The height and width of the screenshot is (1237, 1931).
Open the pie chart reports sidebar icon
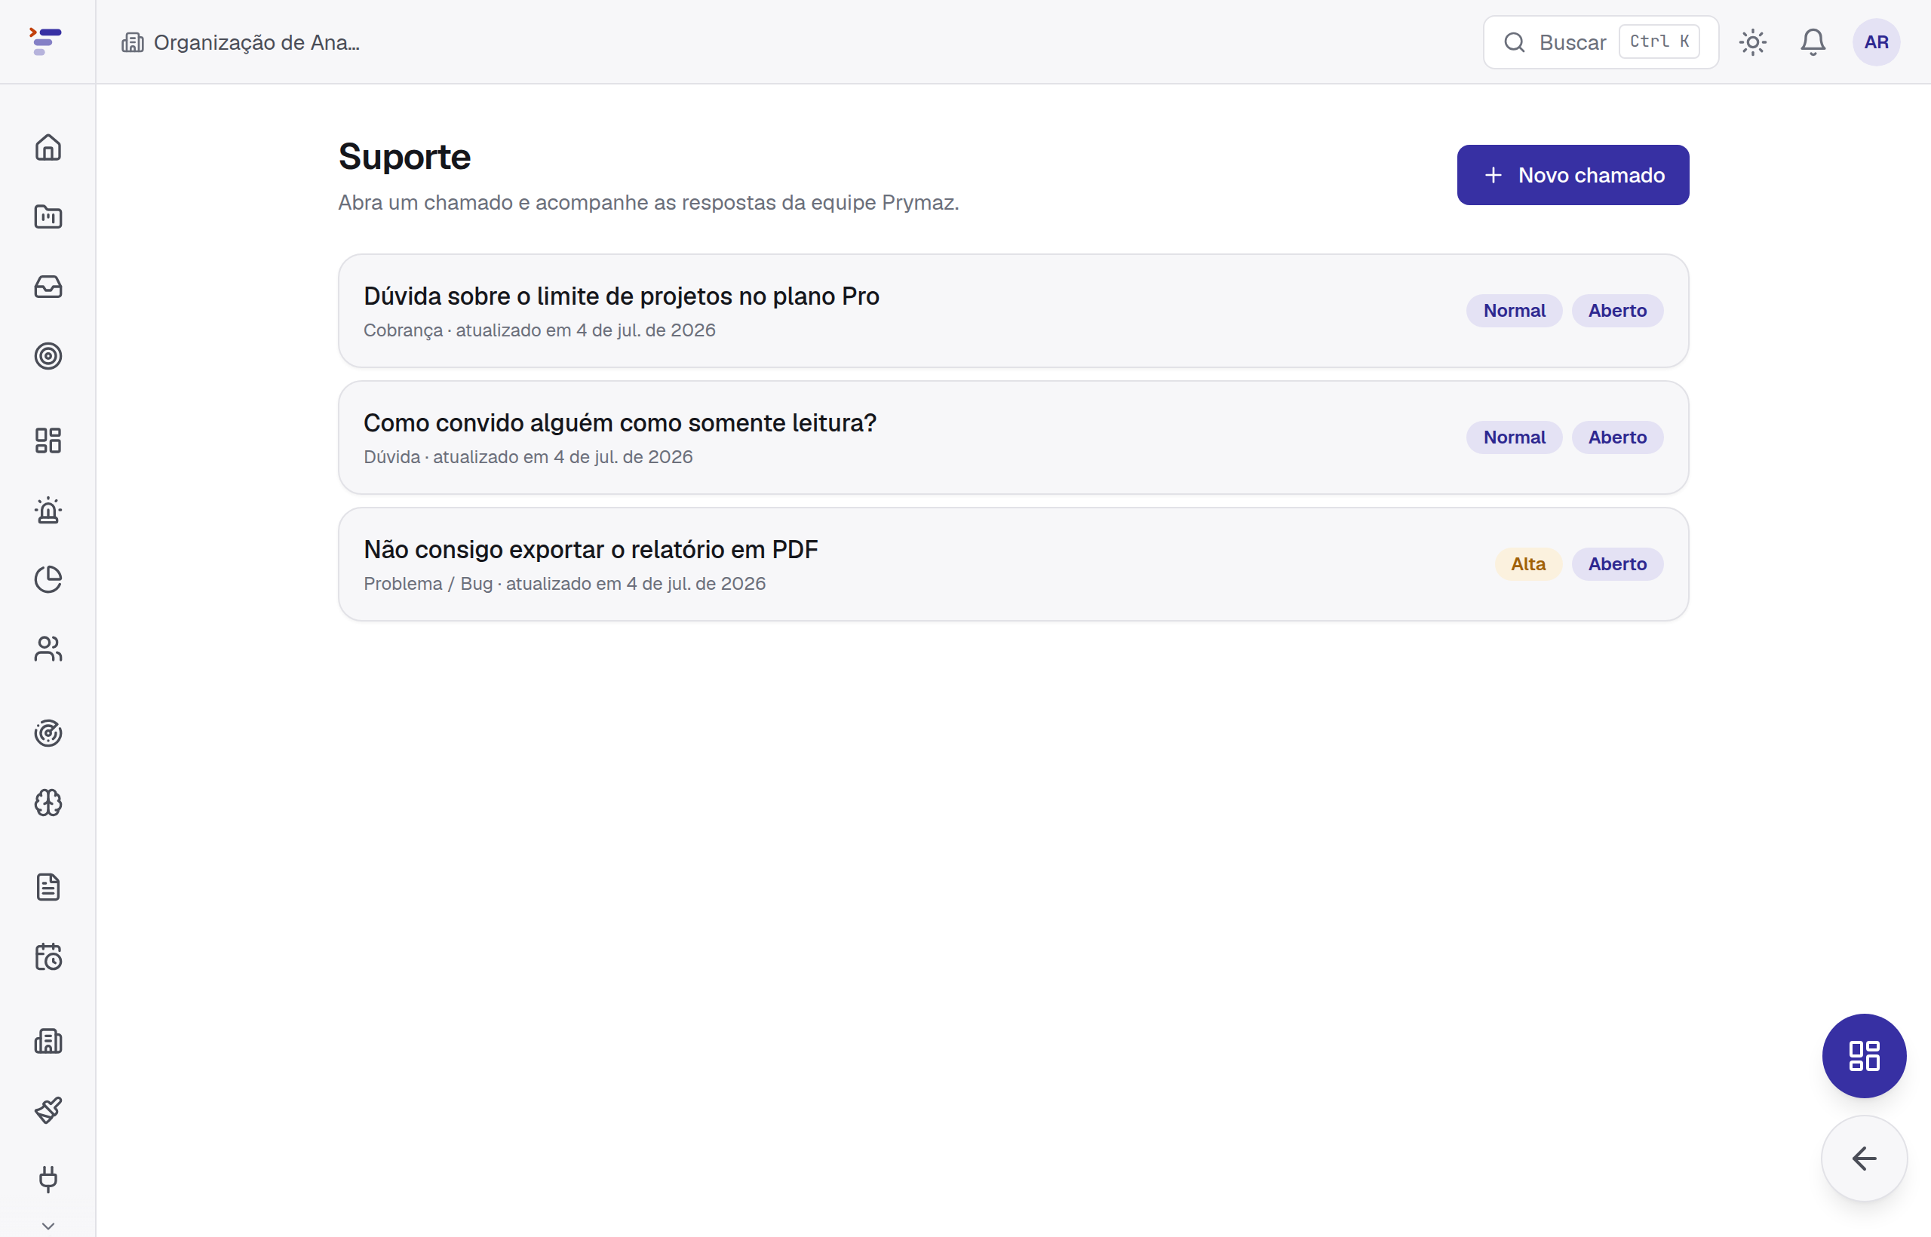48,579
